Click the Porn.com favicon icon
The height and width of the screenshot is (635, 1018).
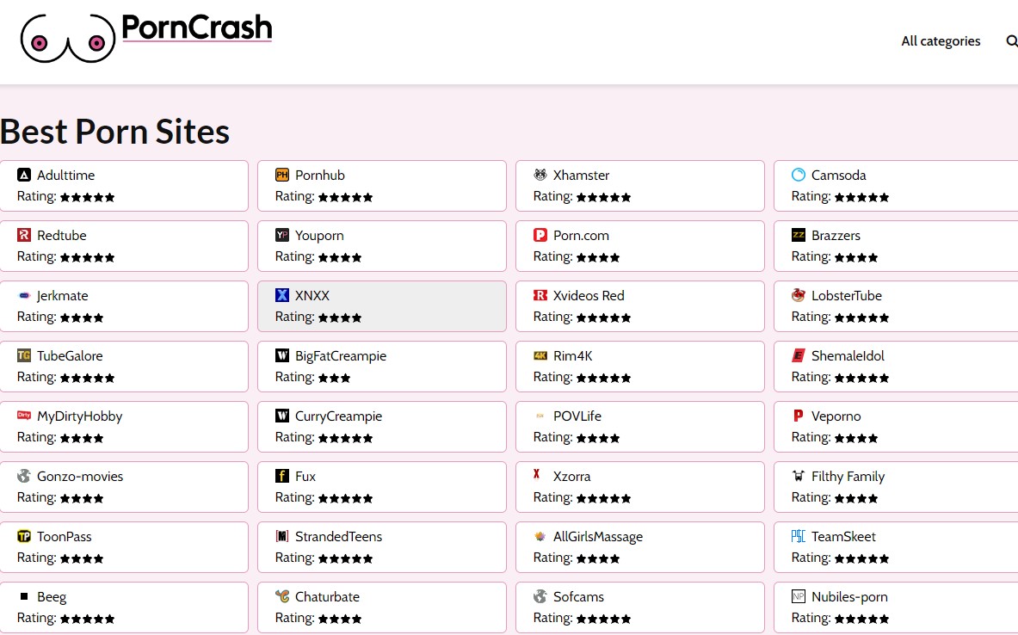[x=540, y=235]
